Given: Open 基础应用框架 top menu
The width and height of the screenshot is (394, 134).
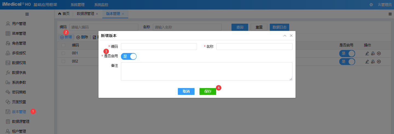Looking at the screenshot, I should pyautogui.click(x=45, y=5).
